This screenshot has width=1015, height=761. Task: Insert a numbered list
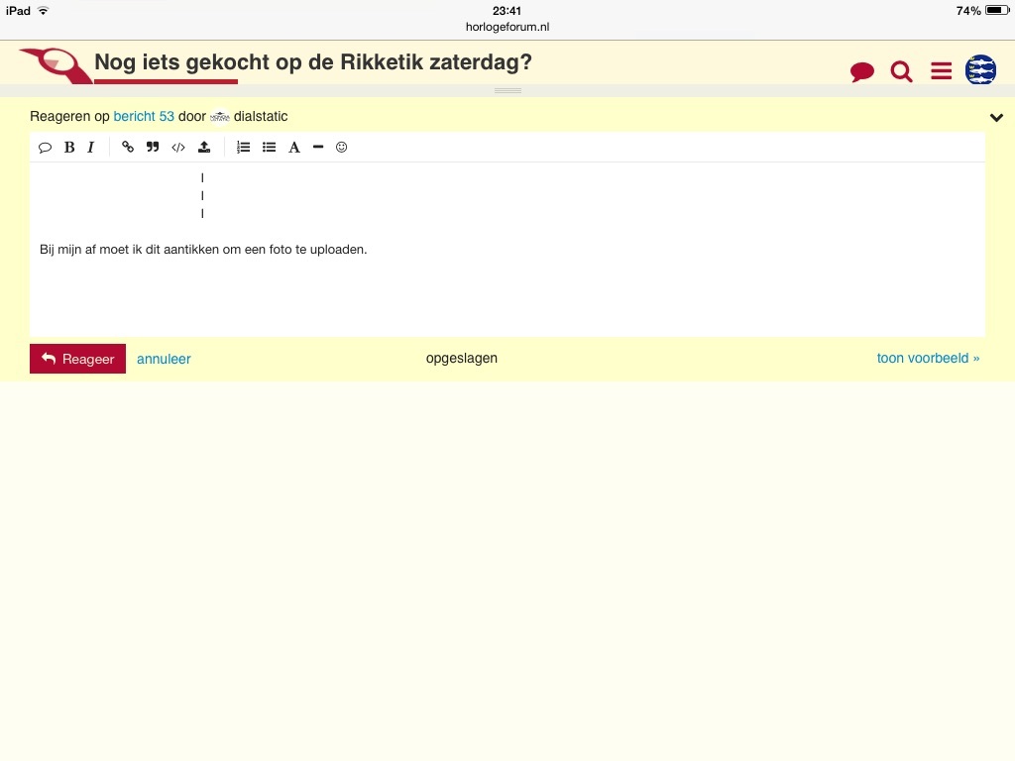[244, 148]
